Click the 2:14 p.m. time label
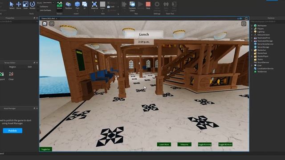The height and width of the screenshot is (160, 285). 144,42
